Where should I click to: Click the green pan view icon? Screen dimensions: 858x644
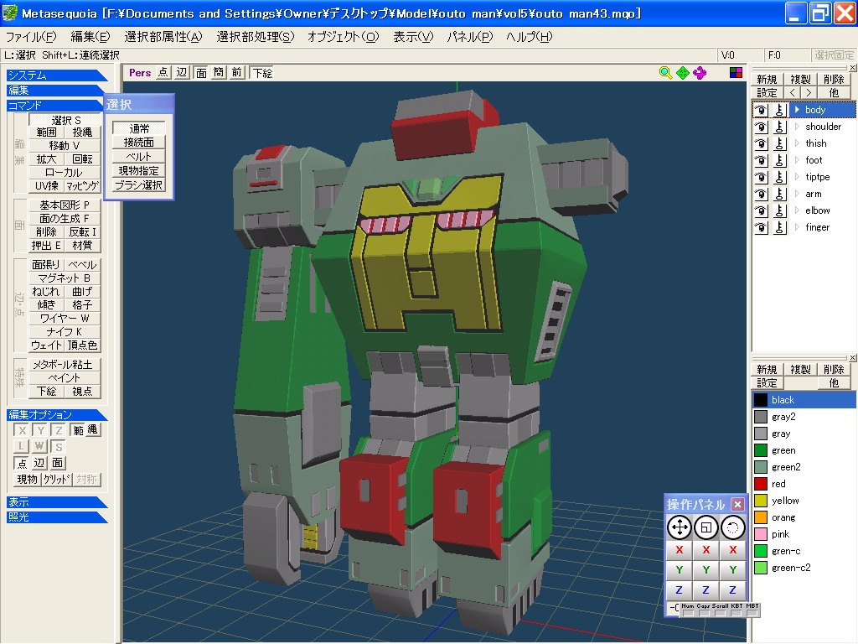click(x=683, y=73)
